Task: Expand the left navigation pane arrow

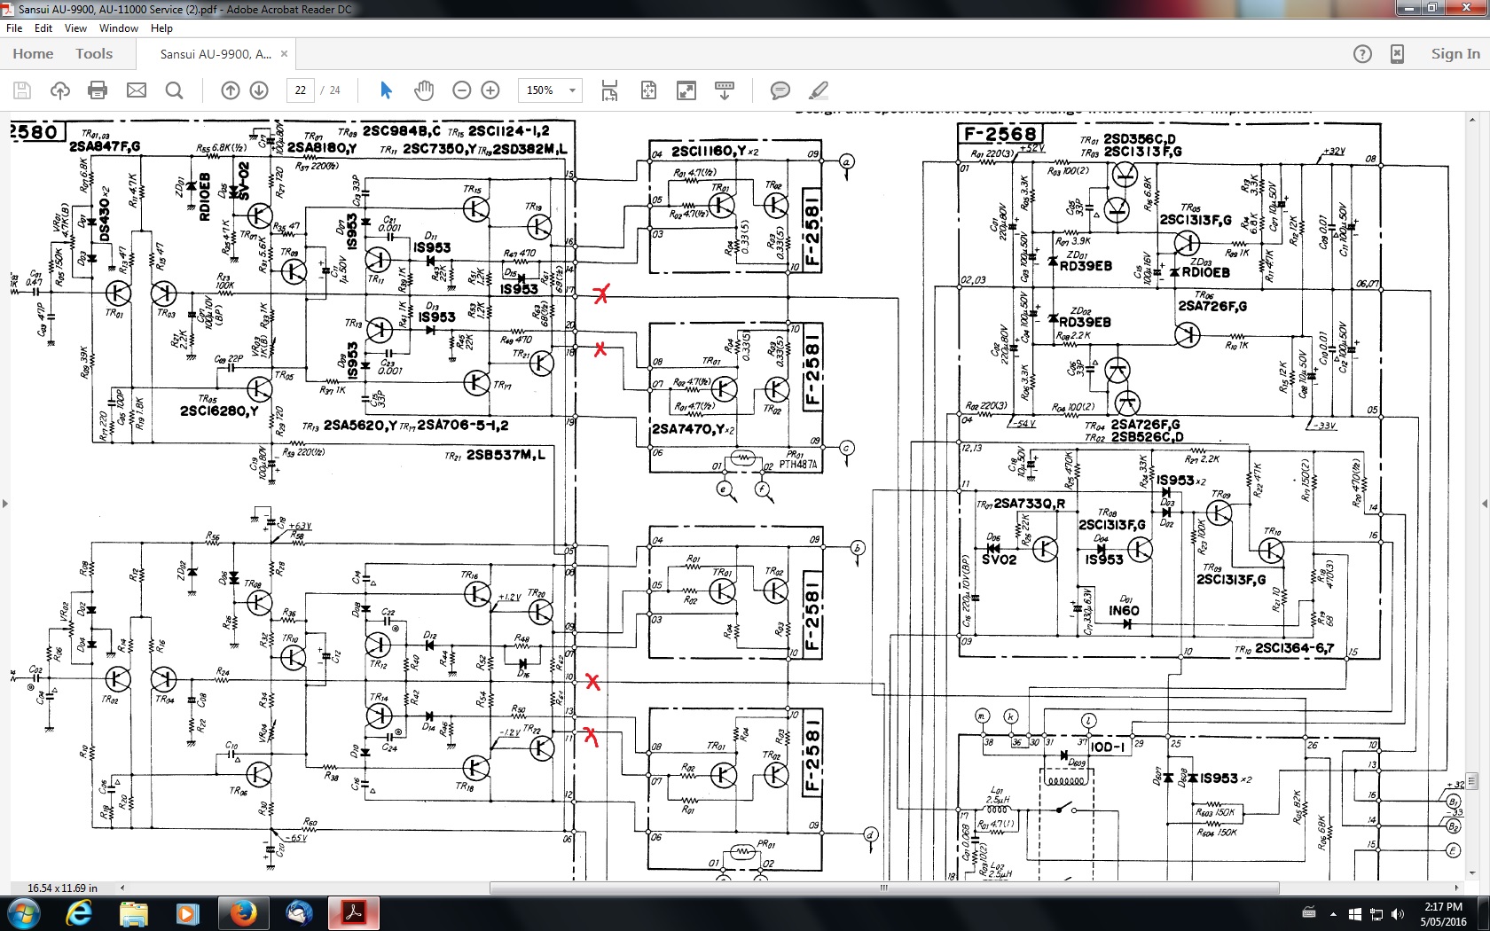Action: tap(5, 504)
